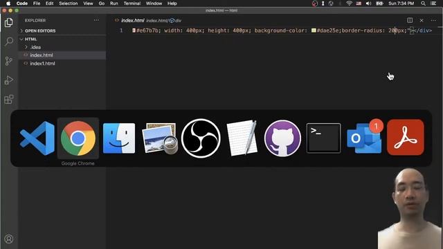Screen dimensions: 443x249
Task: Open the Apple menu
Action: click(8, 3)
